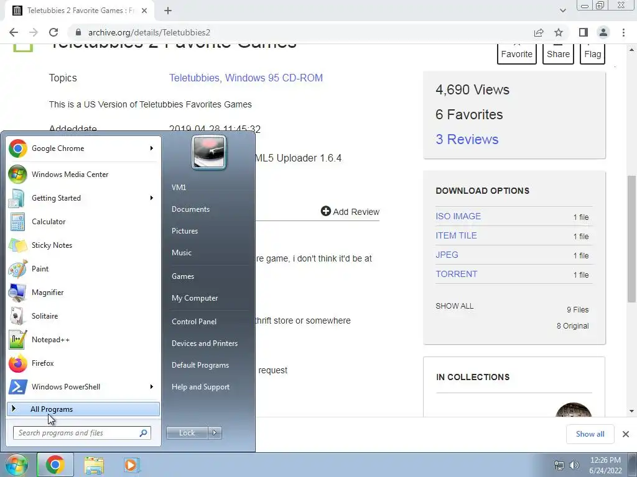Image resolution: width=637 pixels, height=477 pixels.
Task: Close the downloads bar
Action: (x=626, y=434)
